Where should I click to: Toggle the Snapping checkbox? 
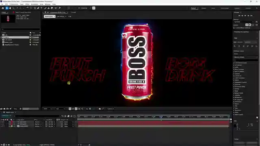pos(79,8)
